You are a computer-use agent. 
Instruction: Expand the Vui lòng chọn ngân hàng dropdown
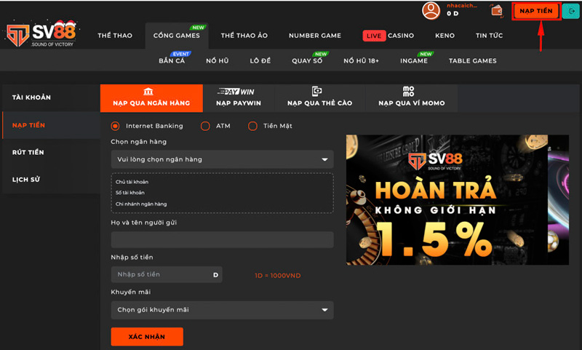tap(222, 159)
